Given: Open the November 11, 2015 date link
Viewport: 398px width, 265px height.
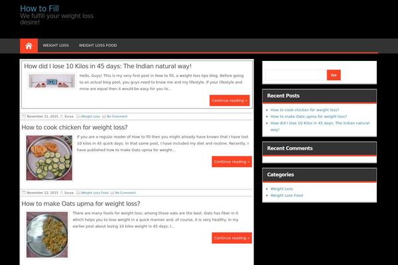Looking at the screenshot, I should [42, 117].
